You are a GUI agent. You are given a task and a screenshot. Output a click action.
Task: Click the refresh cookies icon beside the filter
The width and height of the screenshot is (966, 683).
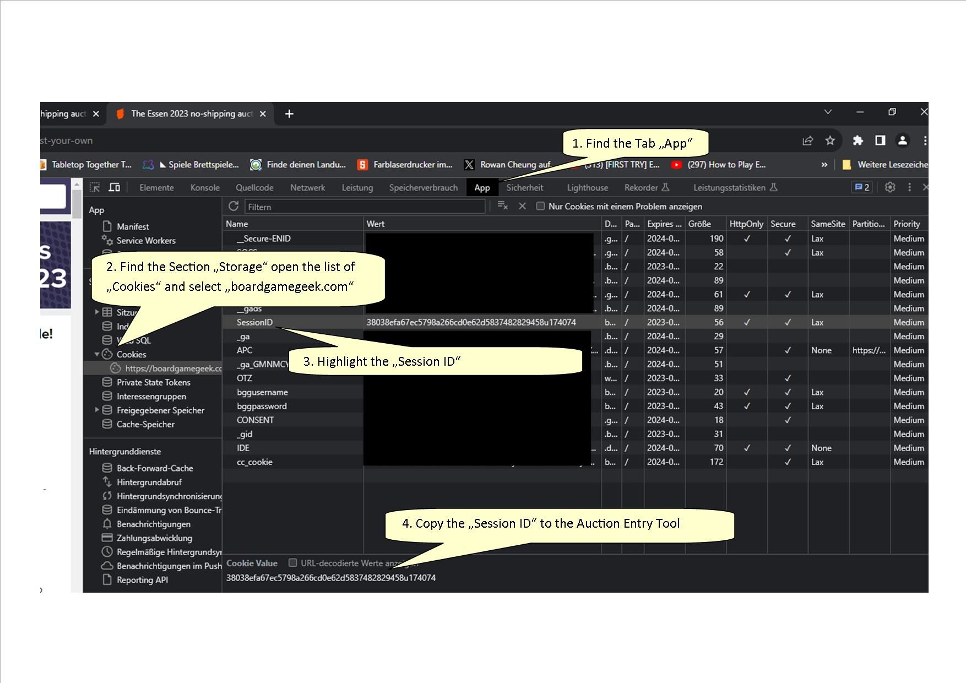coord(234,207)
